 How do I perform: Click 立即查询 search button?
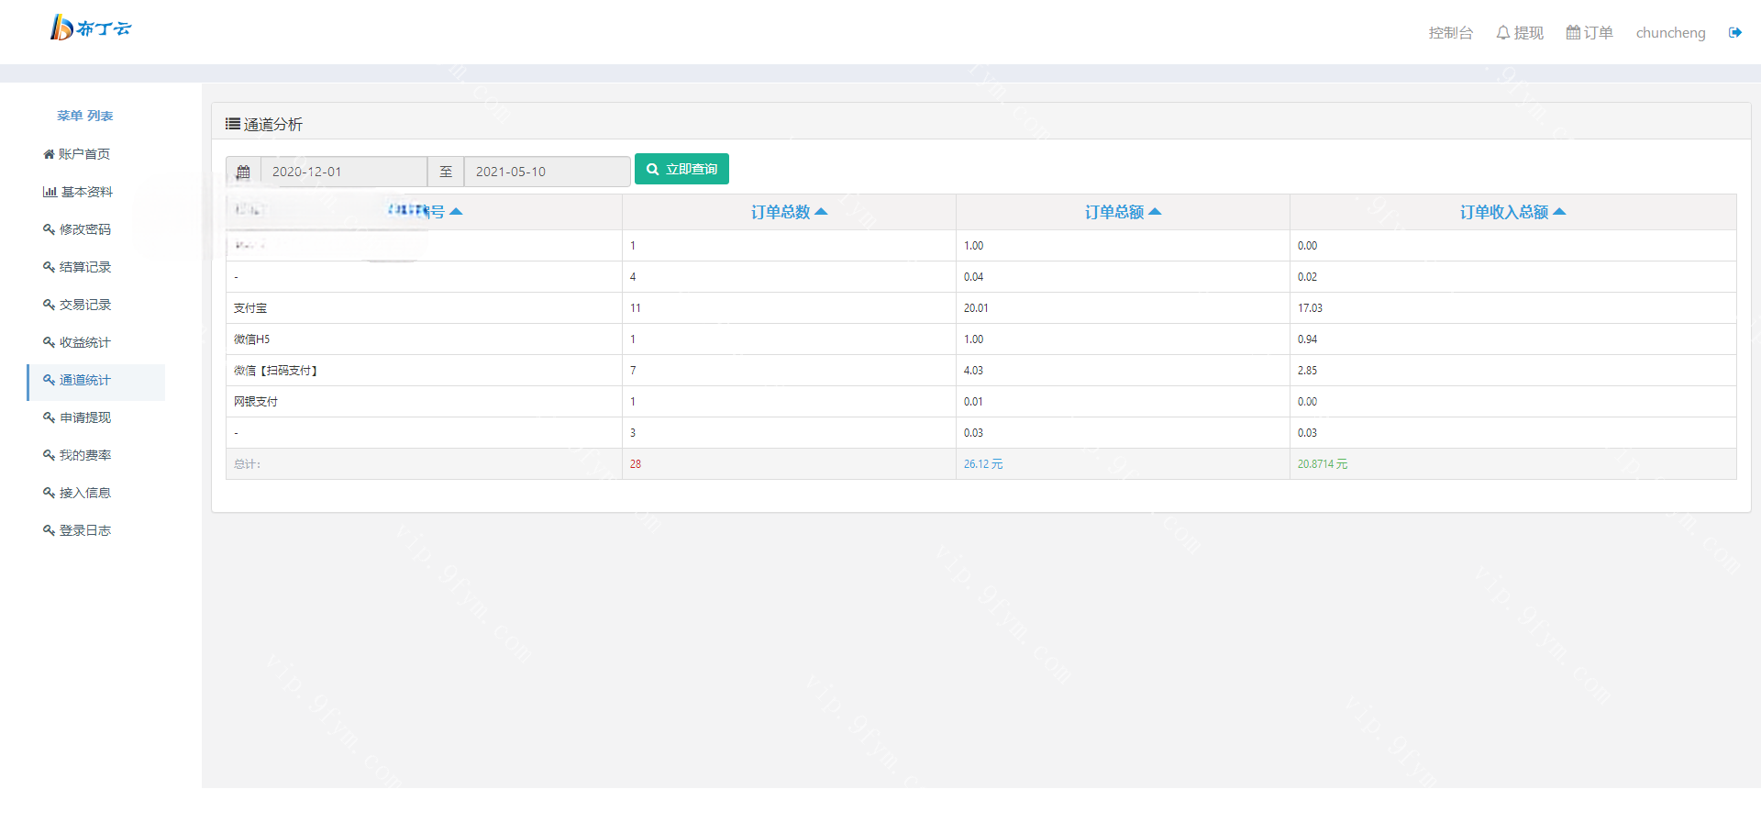click(681, 170)
